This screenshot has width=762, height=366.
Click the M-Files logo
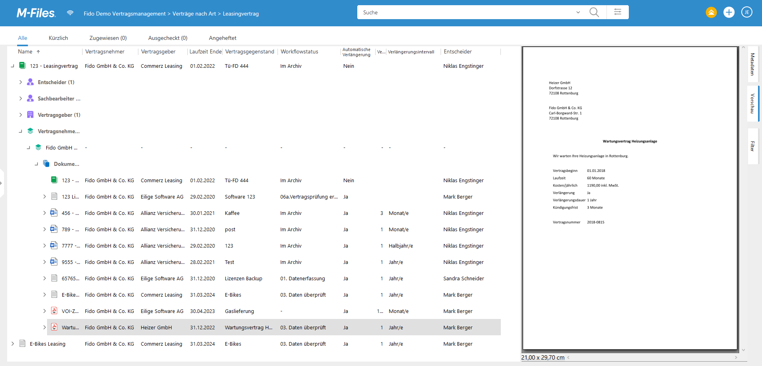click(36, 13)
